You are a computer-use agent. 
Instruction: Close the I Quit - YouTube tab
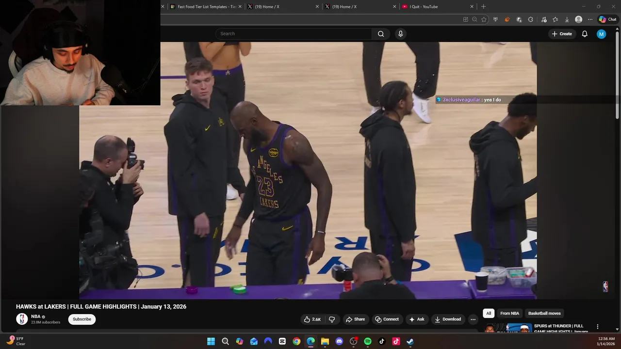(472, 7)
